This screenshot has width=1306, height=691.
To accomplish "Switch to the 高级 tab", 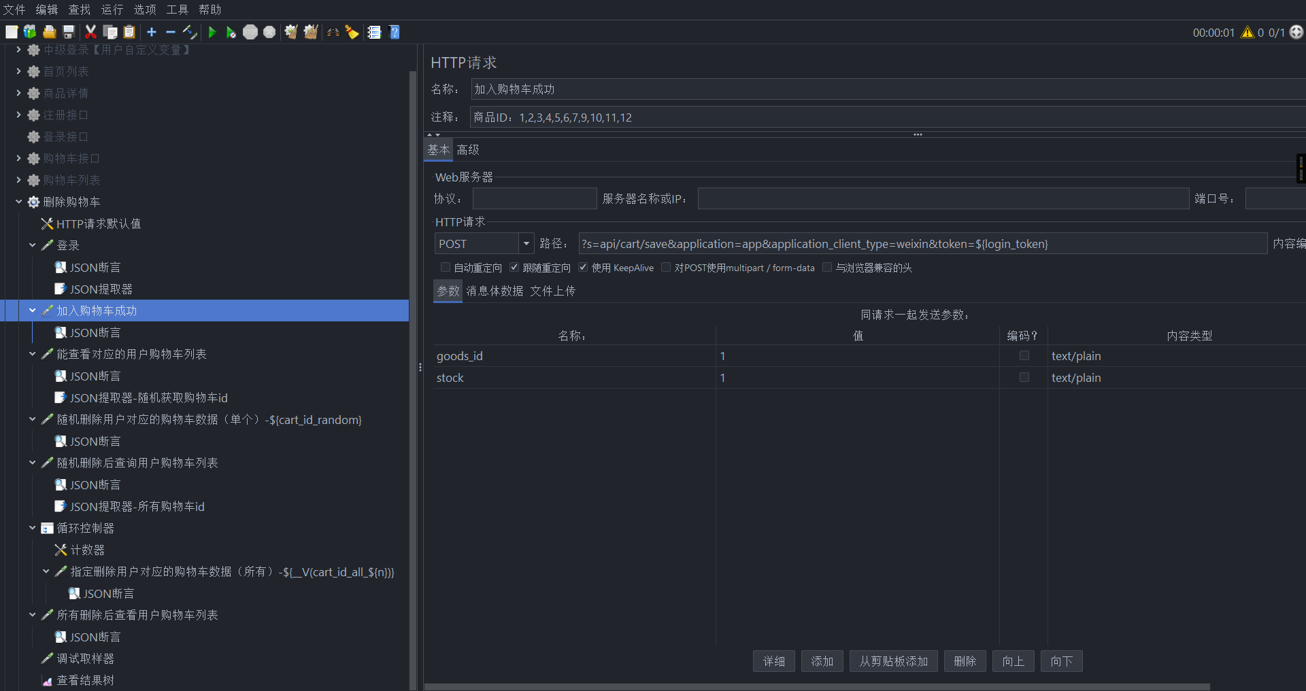I will pos(468,150).
